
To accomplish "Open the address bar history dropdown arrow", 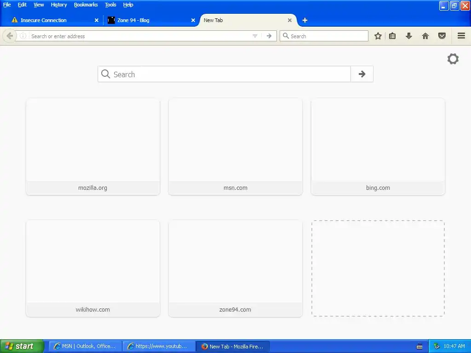I will click(x=255, y=36).
